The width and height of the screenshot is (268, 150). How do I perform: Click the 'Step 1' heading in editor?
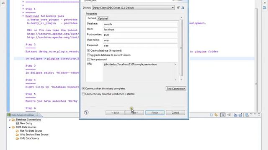[x=31, y=9]
